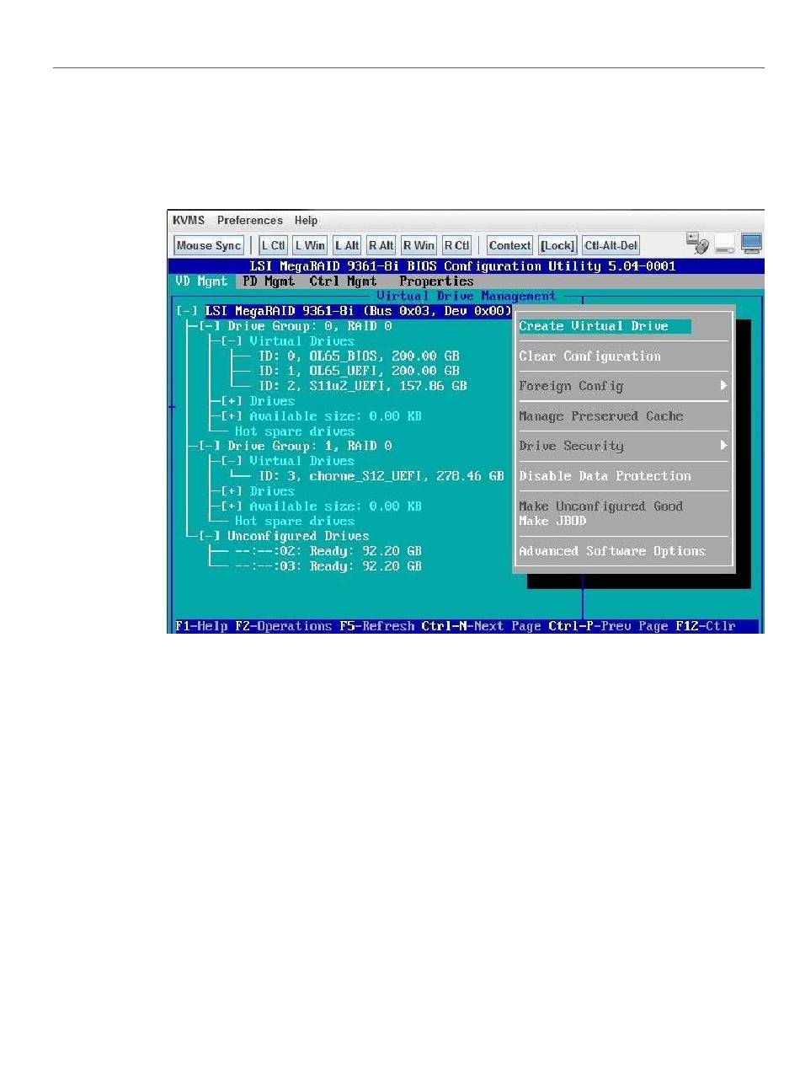Select Make JBOD menu entry
Screen dimensions: 800x1082
pyautogui.click(x=552, y=521)
